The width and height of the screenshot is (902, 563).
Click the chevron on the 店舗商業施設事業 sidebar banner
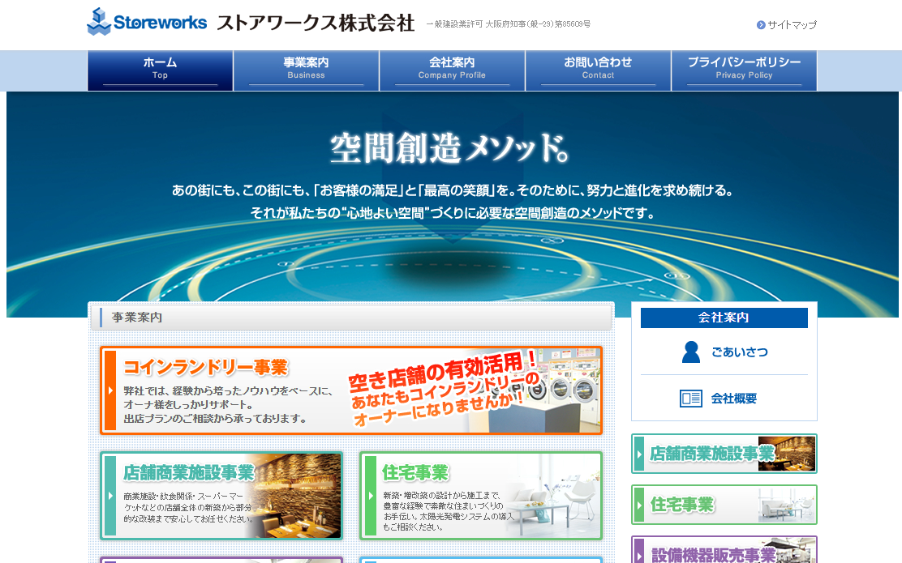641,454
